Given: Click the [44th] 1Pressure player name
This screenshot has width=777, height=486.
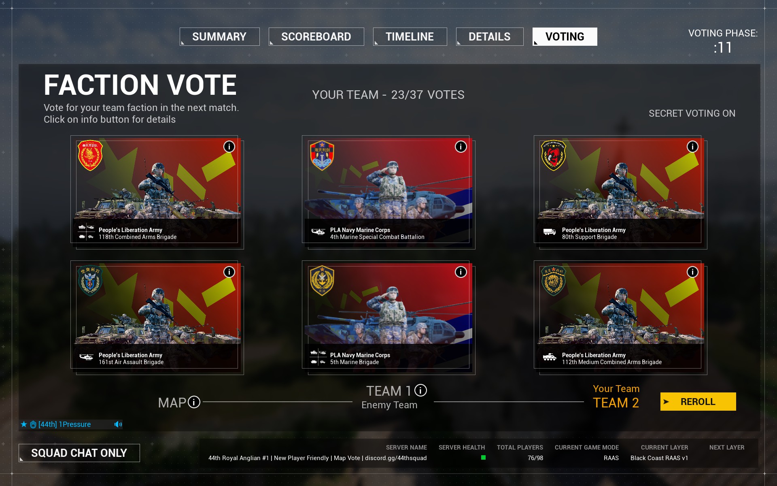Looking at the screenshot, I should pos(64,424).
